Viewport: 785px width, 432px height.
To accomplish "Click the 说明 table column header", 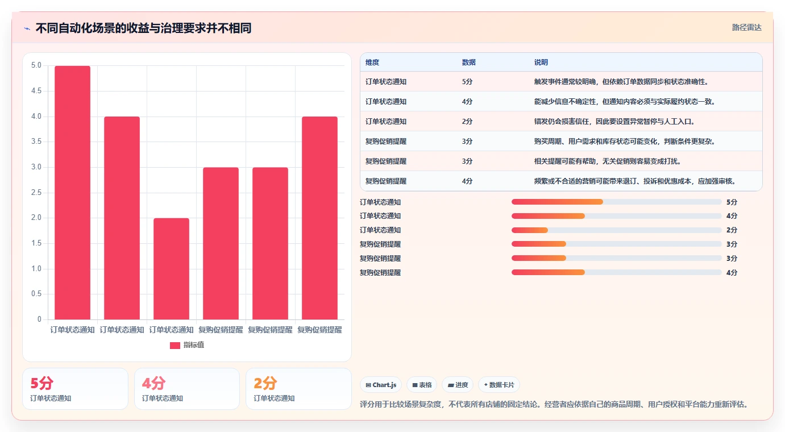I will (541, 63).
